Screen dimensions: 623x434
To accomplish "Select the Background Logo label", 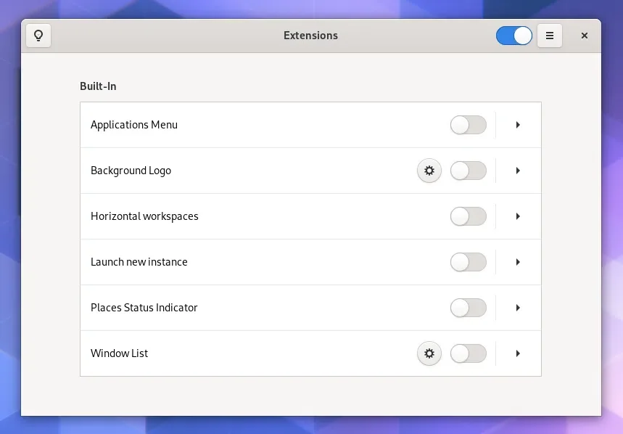I will click(x=131, y=171).
